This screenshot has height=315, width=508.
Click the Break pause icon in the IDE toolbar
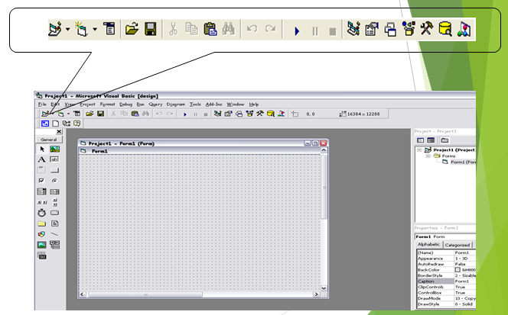[195, 114]
